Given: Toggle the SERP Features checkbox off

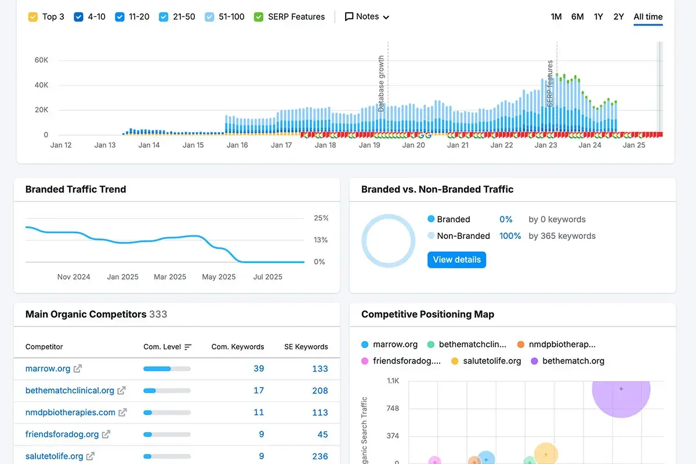Looking at the screenshot, I should click(x=258, y=16).
